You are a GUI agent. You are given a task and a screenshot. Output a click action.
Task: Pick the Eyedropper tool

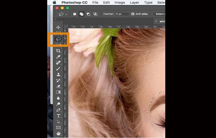(58, 57)
